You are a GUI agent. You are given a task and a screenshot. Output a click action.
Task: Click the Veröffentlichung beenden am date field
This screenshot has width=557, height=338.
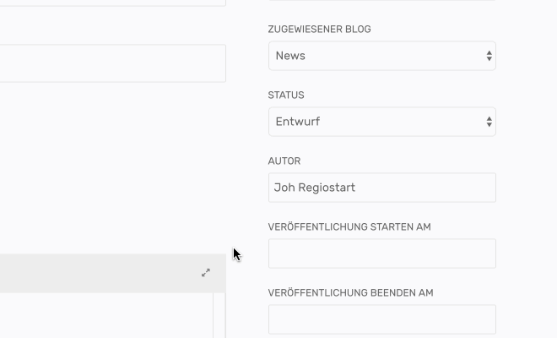(x=381, y=319)
